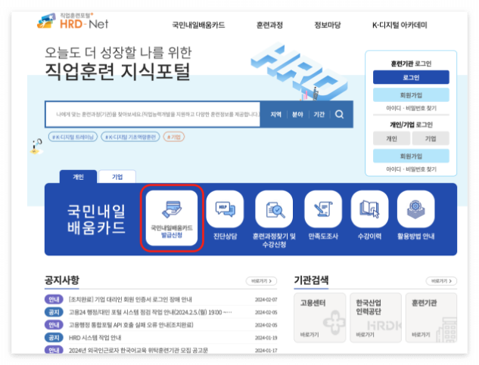Open 수강이력 book icon

click(x=369, y=209)
